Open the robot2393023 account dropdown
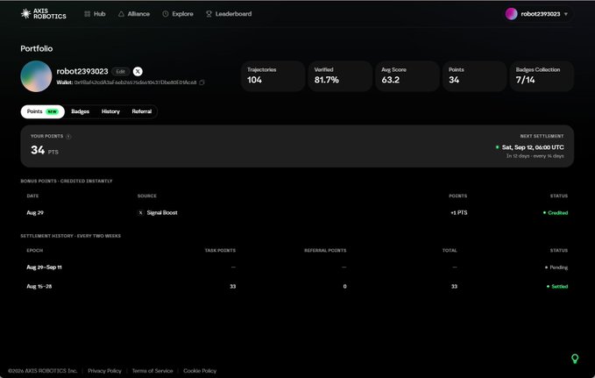Image resolution: width=595 pixels, height=378 pixels. (x=537, y=14)
